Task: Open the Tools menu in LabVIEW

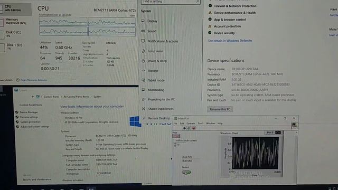Action: [x=201, y=123]
